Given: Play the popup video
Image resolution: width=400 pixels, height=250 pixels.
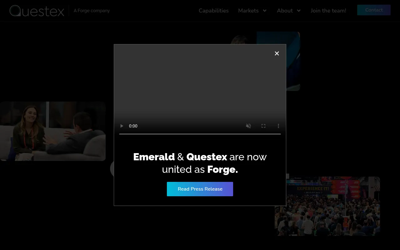Looking at the screenshot, I should (122, 126).
